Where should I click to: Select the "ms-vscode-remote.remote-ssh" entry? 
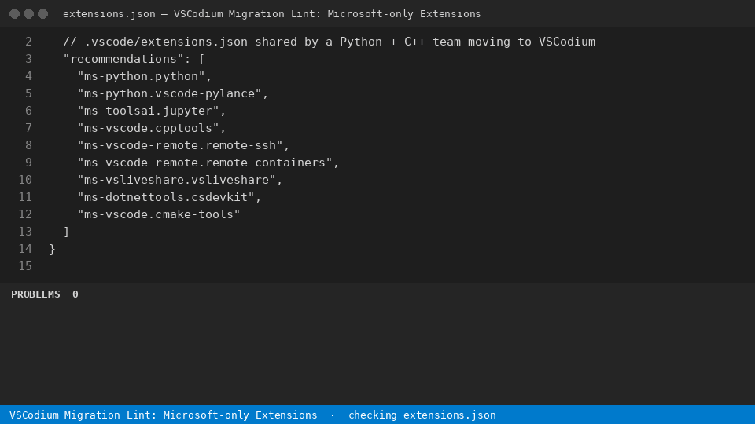tap(180, 146)
